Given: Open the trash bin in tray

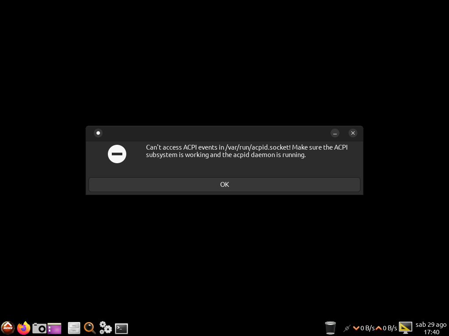Looking at the screenshot, I should click(330, 328).
